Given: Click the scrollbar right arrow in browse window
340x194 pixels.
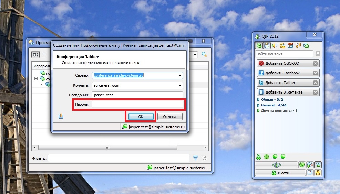Looking at the screenshot, I should tap(205, 148).
